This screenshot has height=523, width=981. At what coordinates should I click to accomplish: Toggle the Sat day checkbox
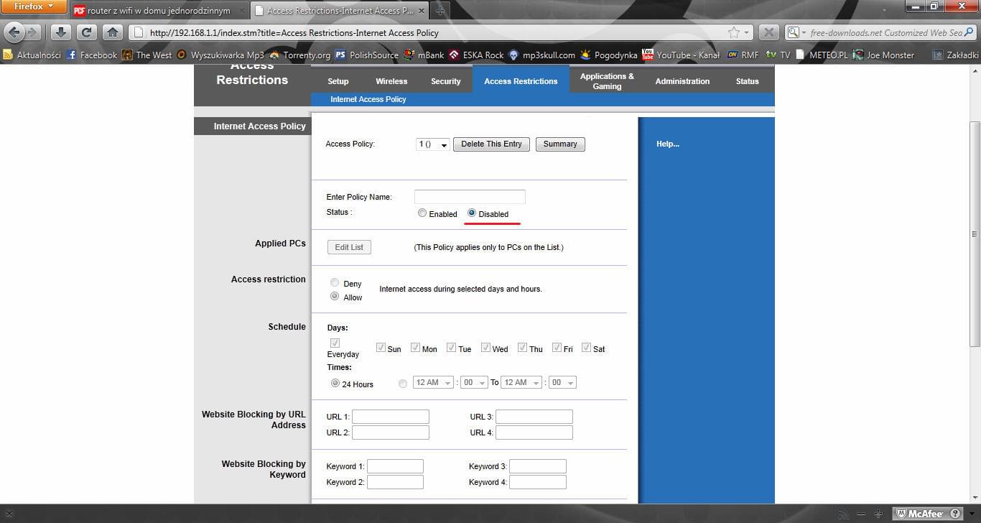(x=586, y=348)
